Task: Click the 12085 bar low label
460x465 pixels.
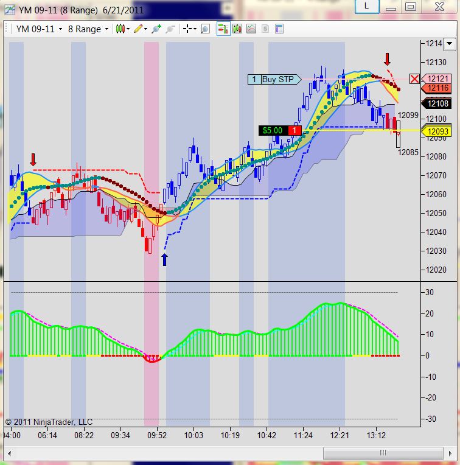Action: [408, 152]
